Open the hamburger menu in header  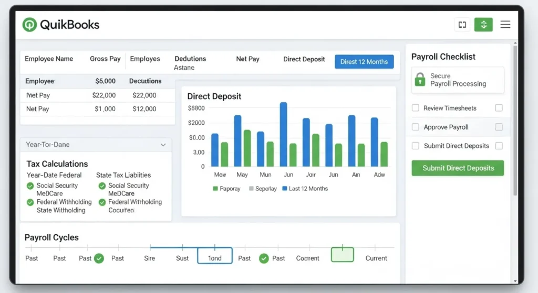tap(505, 25)
